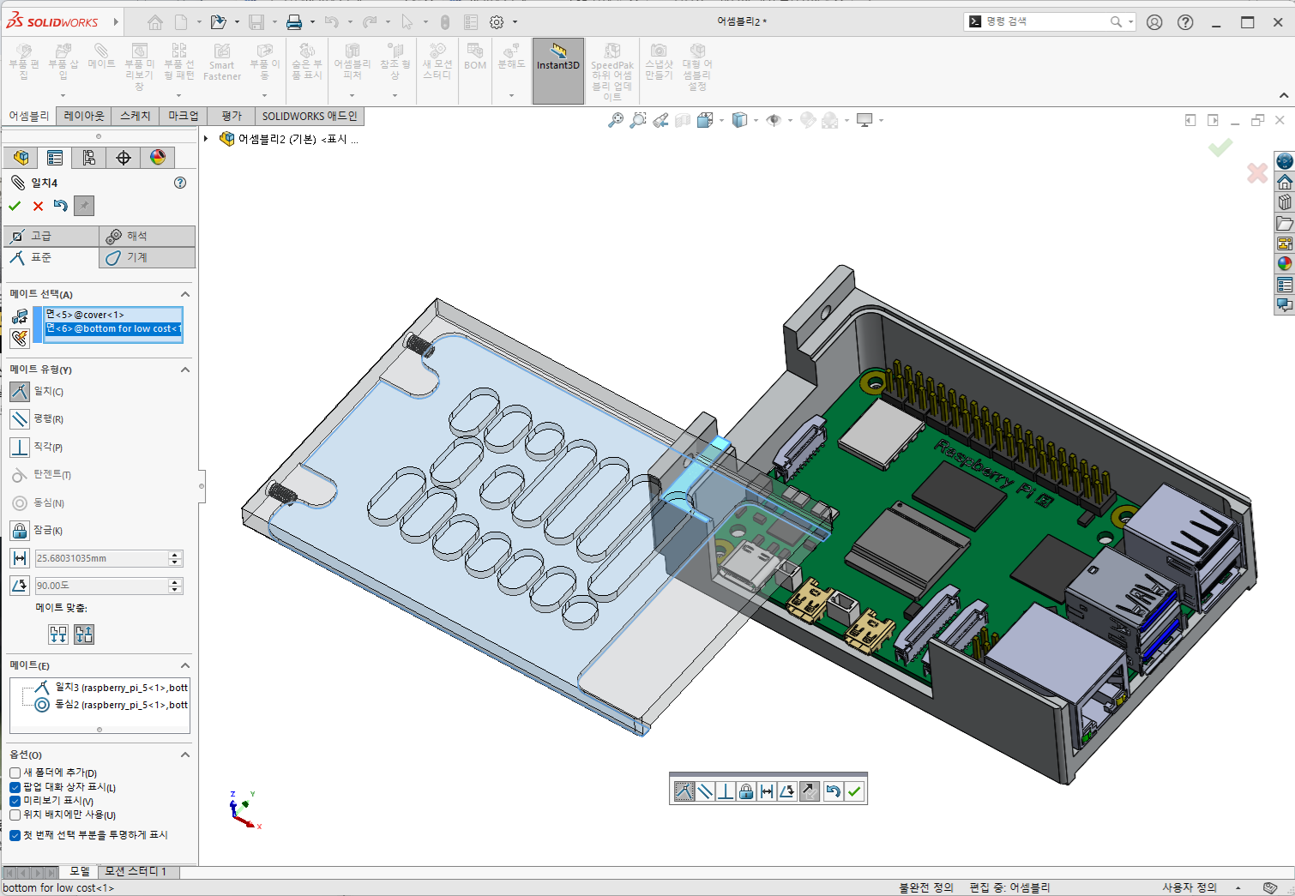Collapse the Mate Selections section
1295x896 pixels.
click(x=184, y=294)
